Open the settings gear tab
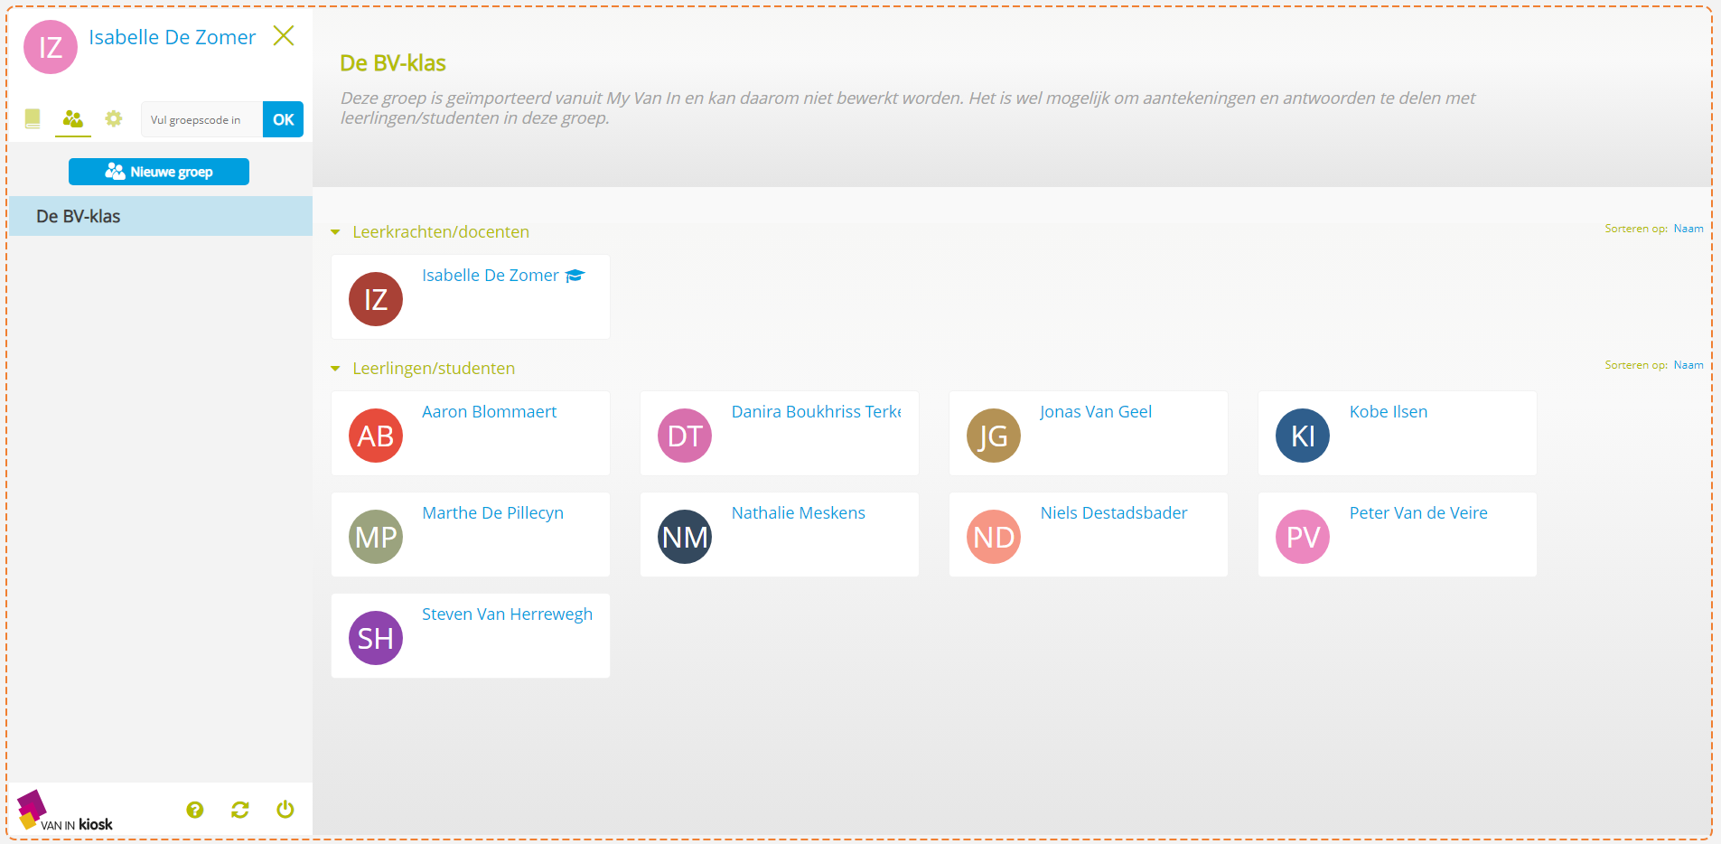 (114, 118)
